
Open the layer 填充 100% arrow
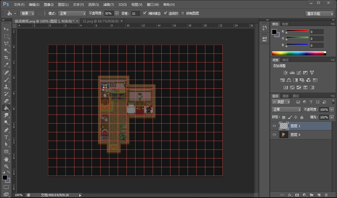click(x=332, y=117)
